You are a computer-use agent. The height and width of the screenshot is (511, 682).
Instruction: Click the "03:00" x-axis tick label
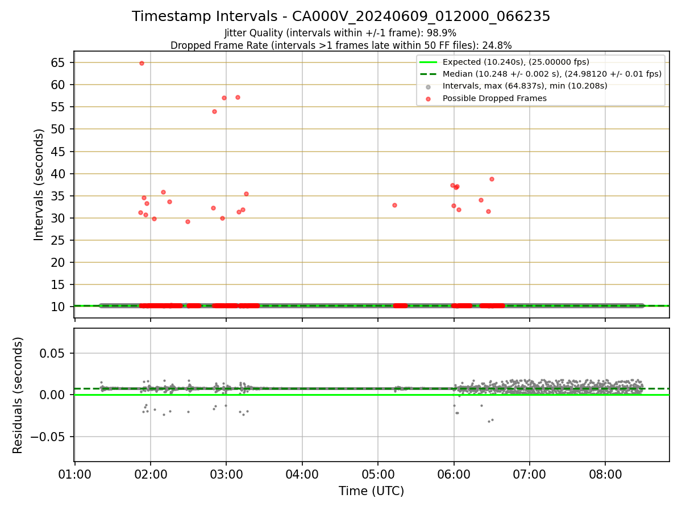tap(226, 473)
